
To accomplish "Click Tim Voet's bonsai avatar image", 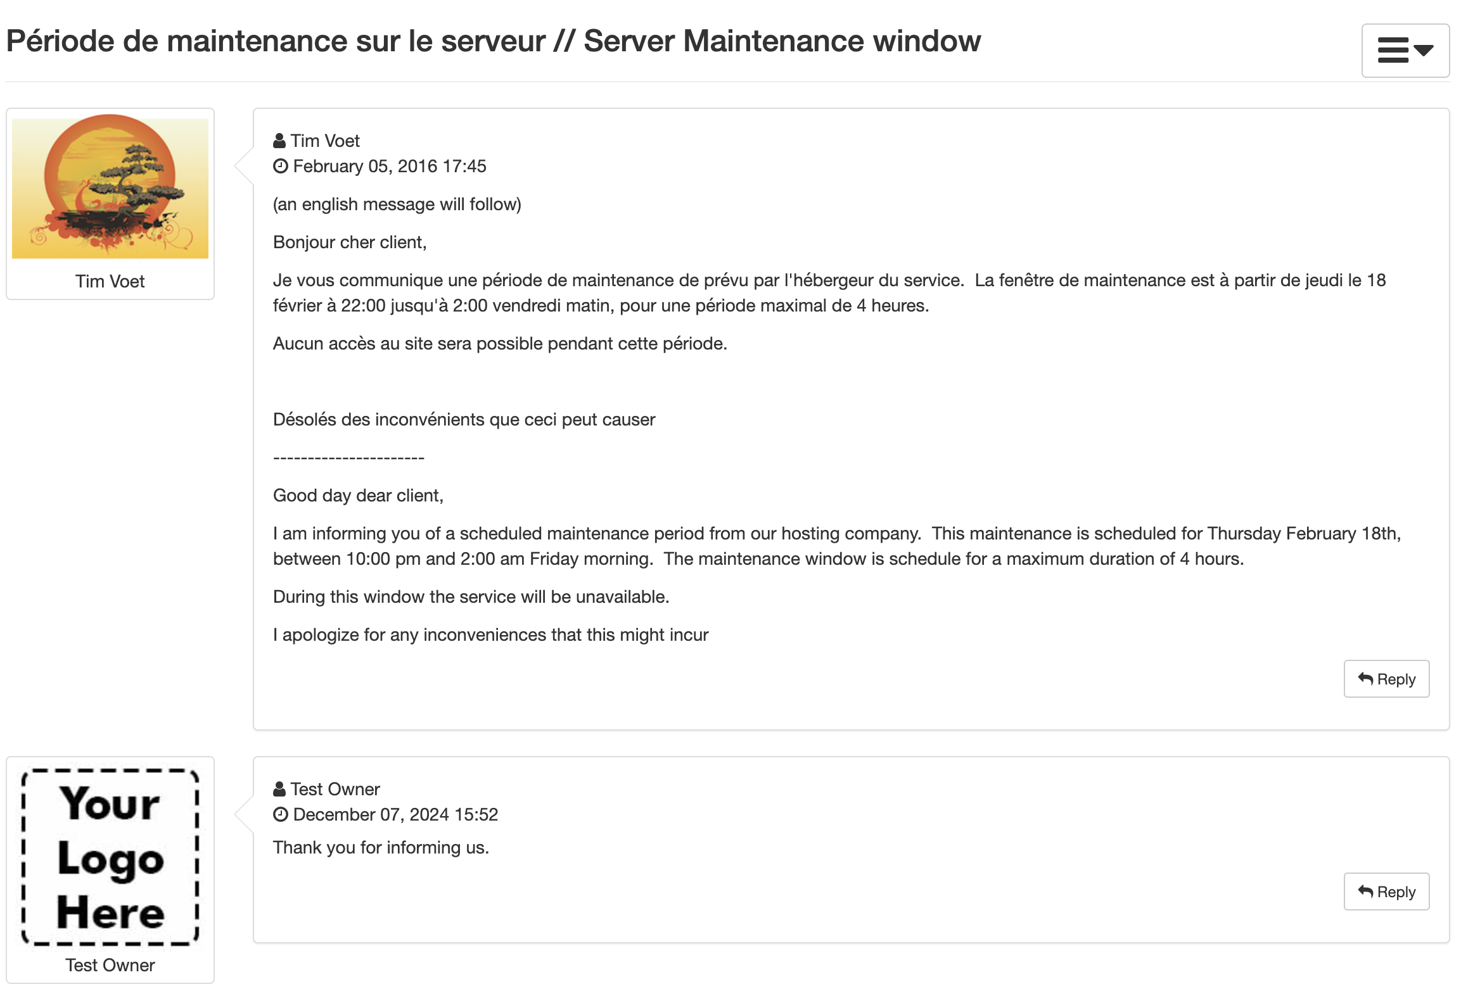I will point(110,187).
